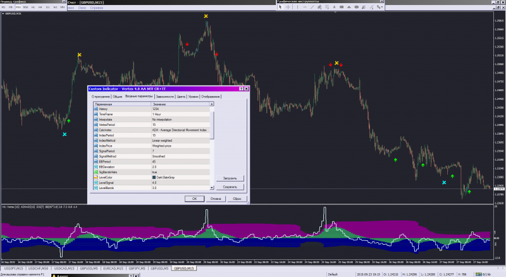This screenshot has height=277, width=506.
Task: Switch chart to H4 timeframe
Action: click(40, 7)
